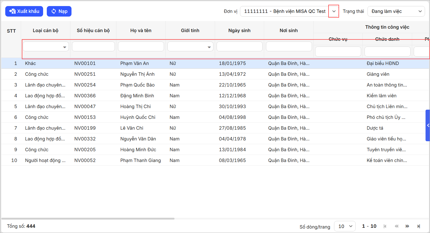Select the row for Nguyễn Thị Ánh

pyautogui.click(x=137, y=74)
